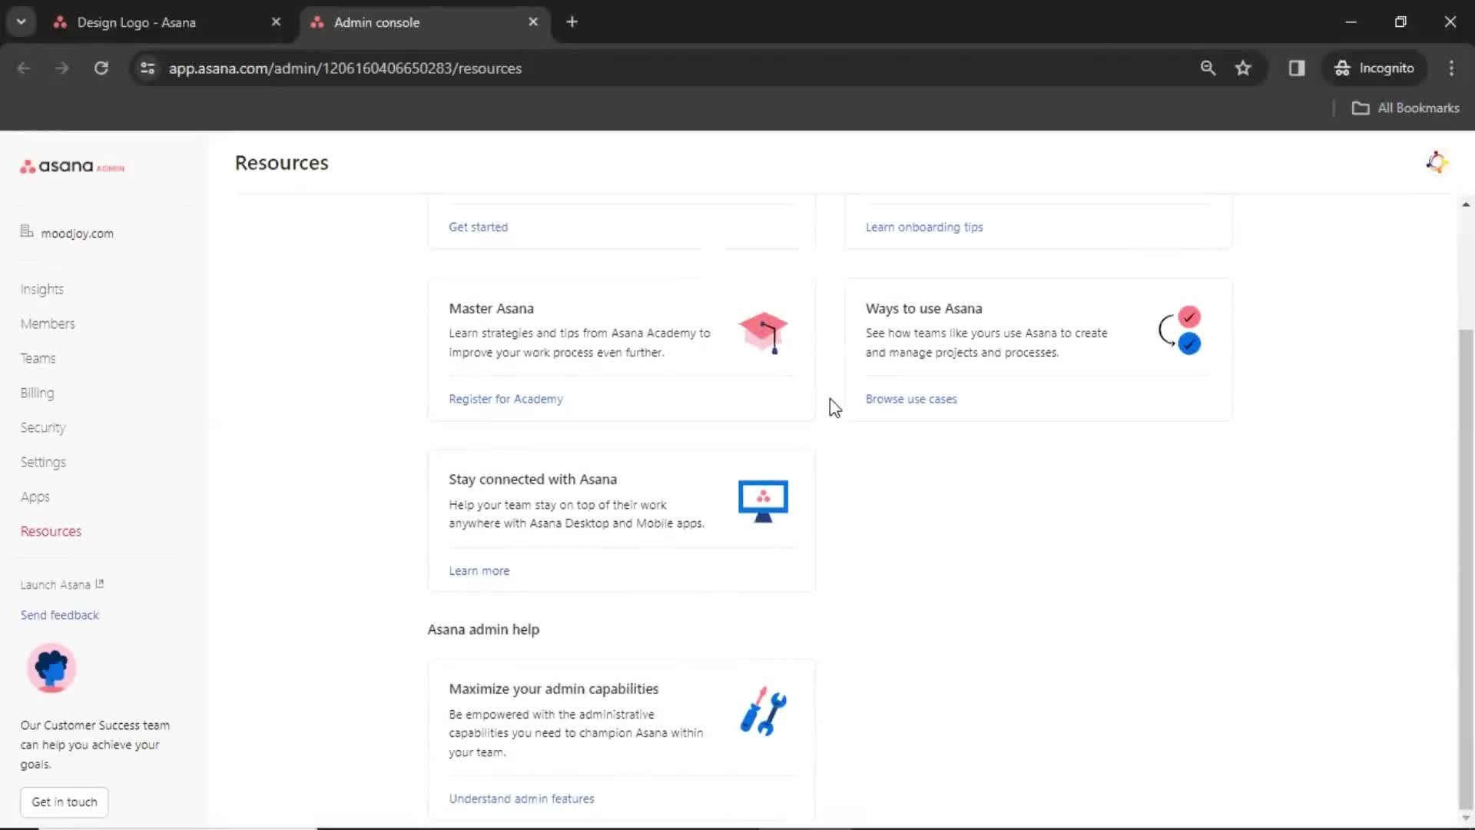Scroll down the Resources page
The image size is (1475, 830).
coord(1466,817)
